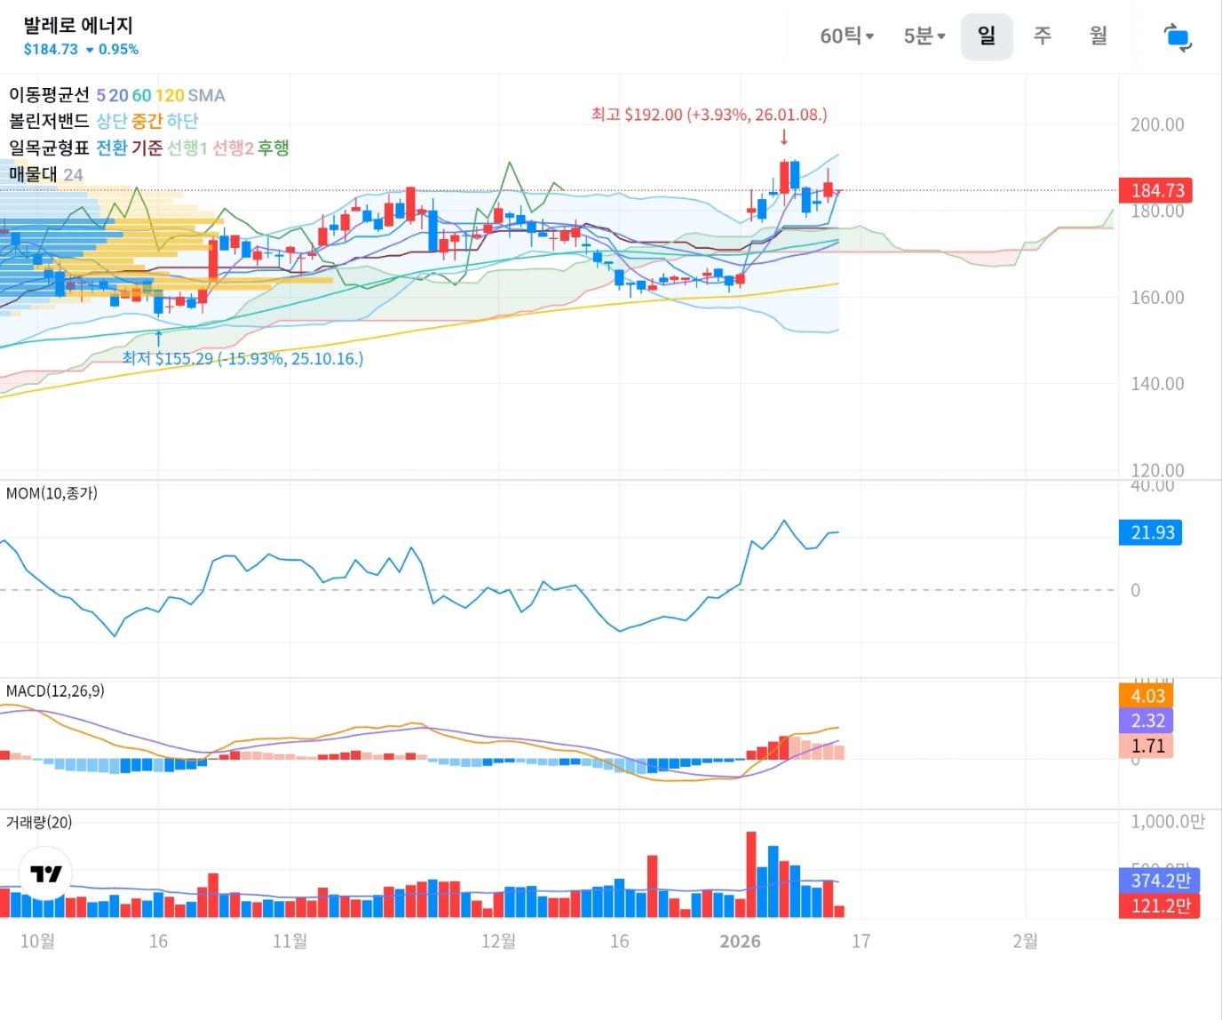The image size is (1222, 1020).
Task: Click the red high-price arrow marker
Action: (x=783, y=137)
